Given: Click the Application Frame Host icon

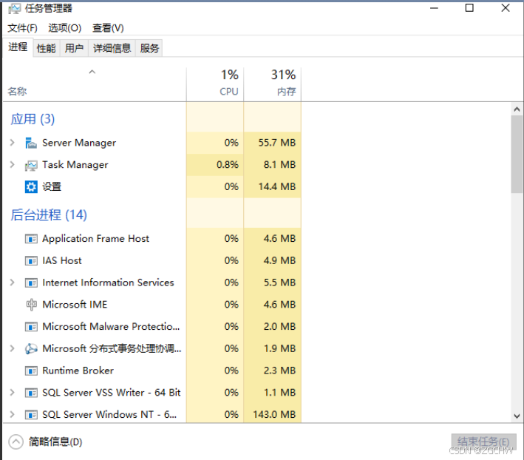Looking at the screenshot, I should tap(31, 239).
